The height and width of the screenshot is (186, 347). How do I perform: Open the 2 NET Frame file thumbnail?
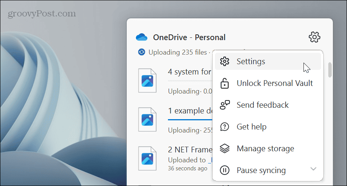pos(147,158)
